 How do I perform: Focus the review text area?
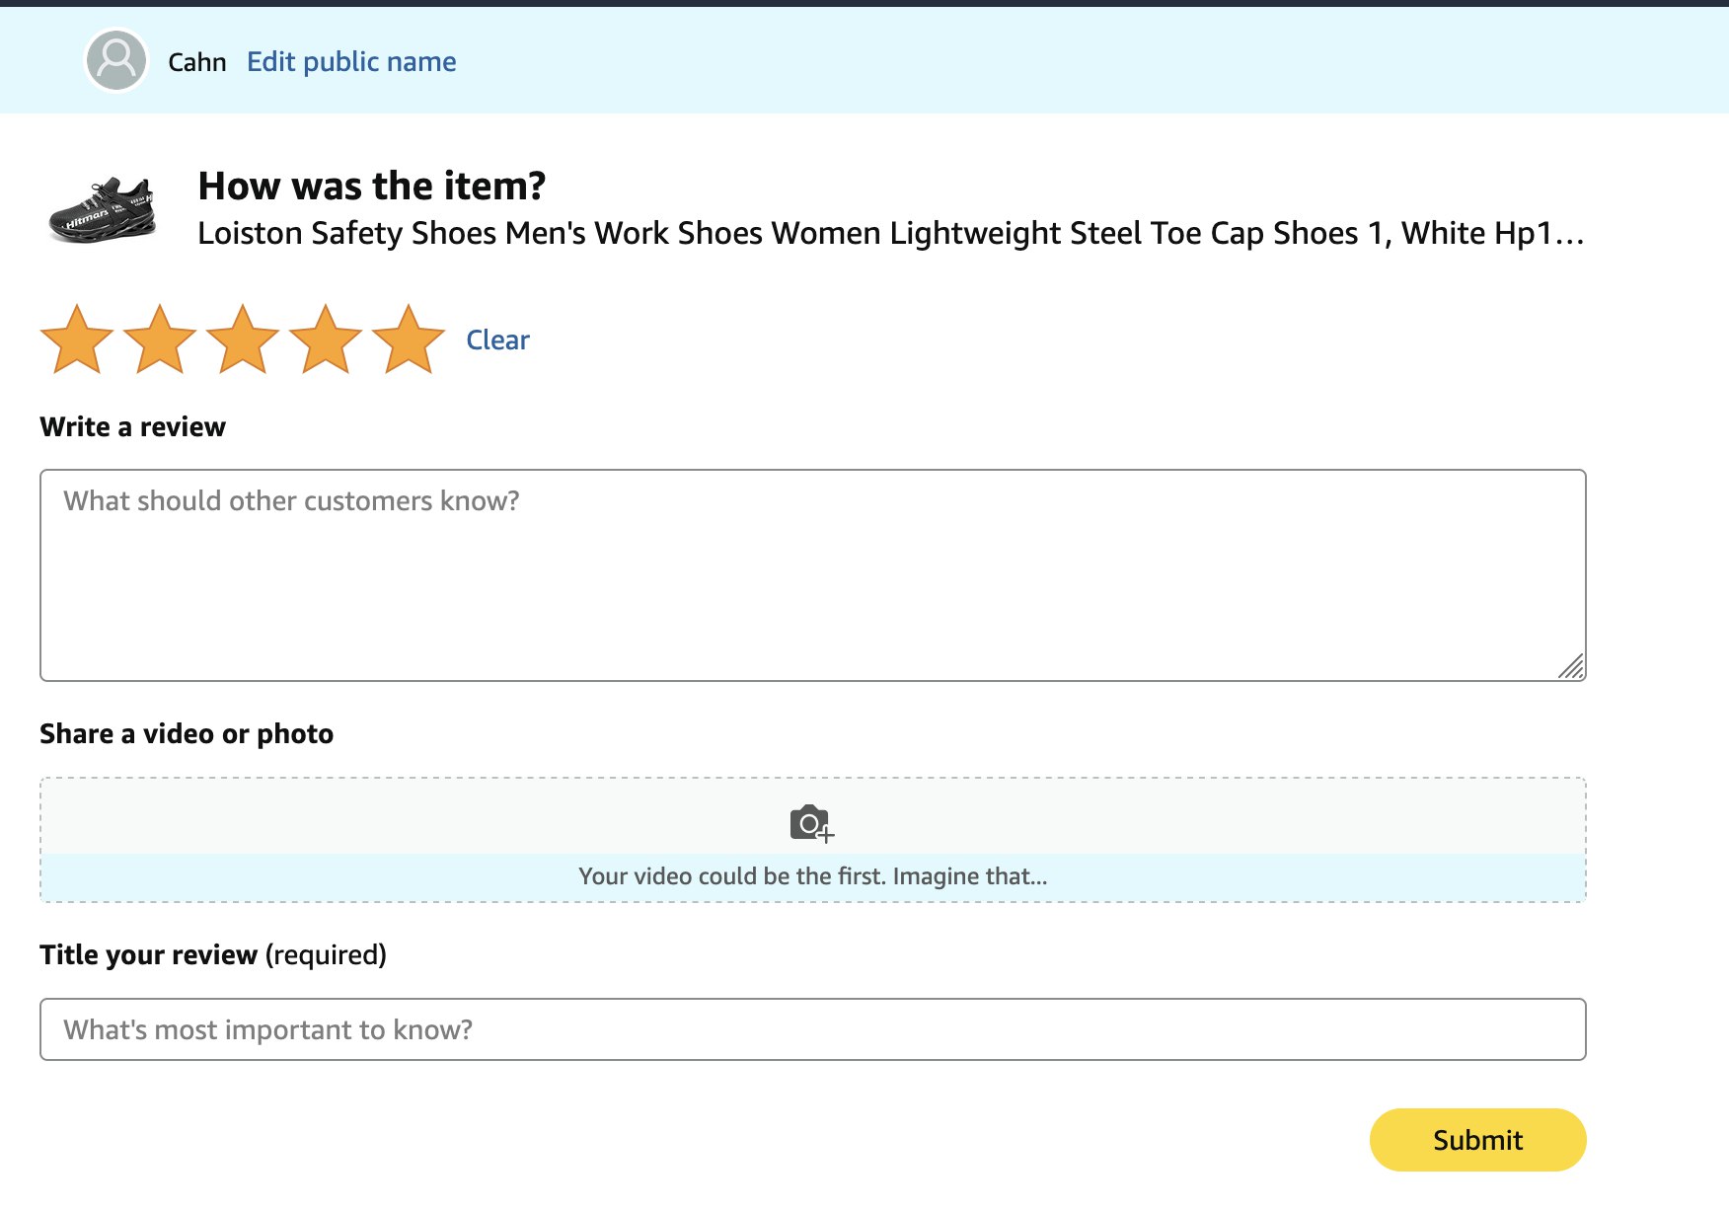pos(811,574)
